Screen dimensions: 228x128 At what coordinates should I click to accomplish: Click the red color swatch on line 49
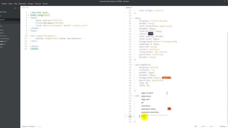point(169,109)
